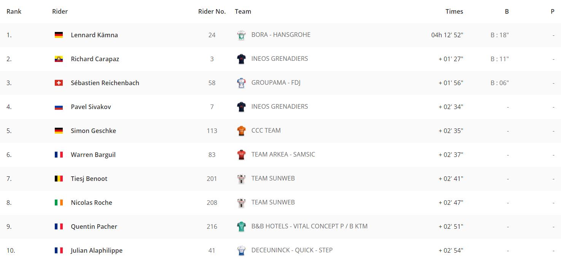Click the Irish flag beside Nicolas Roche
Viewport: 561px width, 266px height.
59,203
